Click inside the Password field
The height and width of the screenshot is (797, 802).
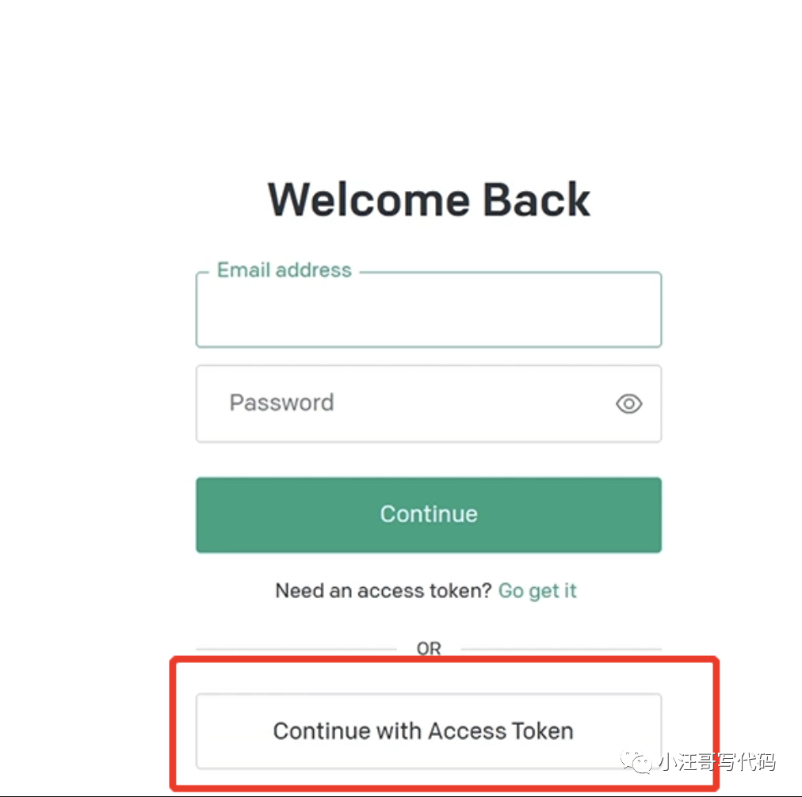[x=412, y=403]
